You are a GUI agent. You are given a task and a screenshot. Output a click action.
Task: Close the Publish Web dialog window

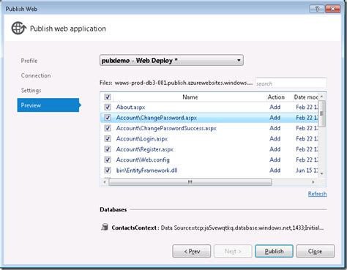click(x=332, y=9)
